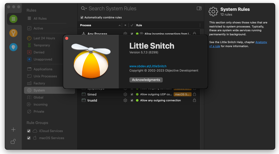279x154 pixels.
Task: Select Denied in the Rules sidebar
Action: tap(39, 52)
